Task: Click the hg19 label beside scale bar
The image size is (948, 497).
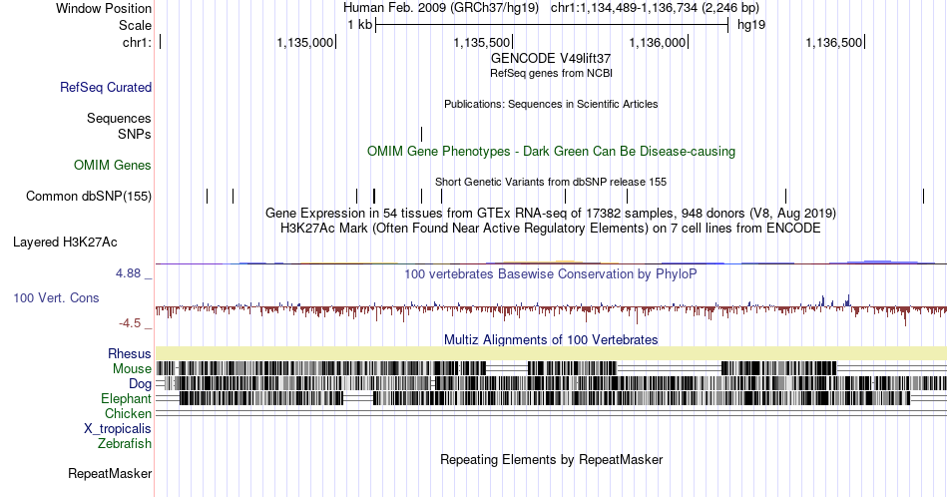Action: point(750,25)
